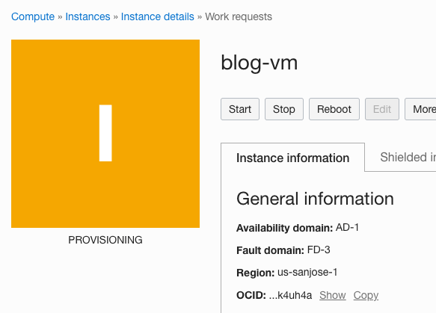Click the truncated OCID value ...k4uh4a

[291, 295]
